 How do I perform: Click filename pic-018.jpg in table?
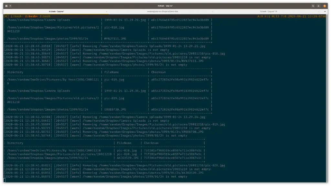[114, 27]
